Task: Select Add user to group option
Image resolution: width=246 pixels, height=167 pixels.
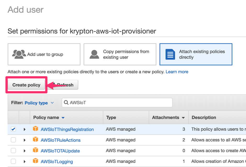Action: click(x=44, y=54)
